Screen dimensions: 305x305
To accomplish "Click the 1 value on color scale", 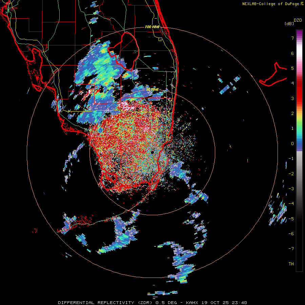I will click(x=292, y=128).
